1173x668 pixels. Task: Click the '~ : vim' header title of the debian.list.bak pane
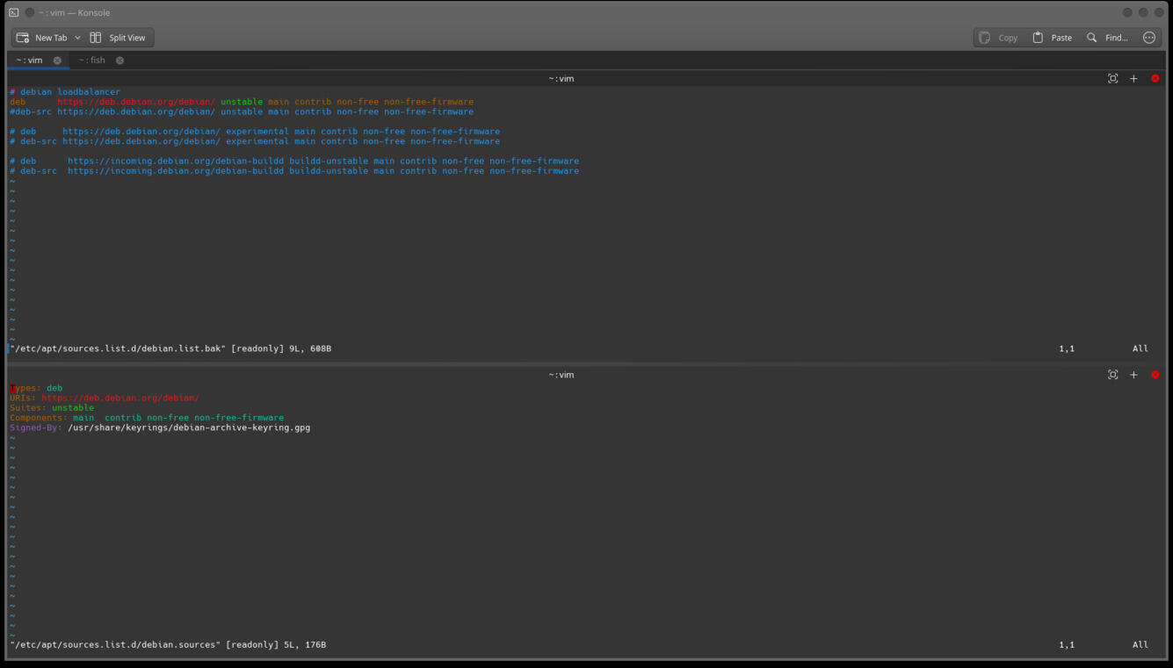[561, 79]
